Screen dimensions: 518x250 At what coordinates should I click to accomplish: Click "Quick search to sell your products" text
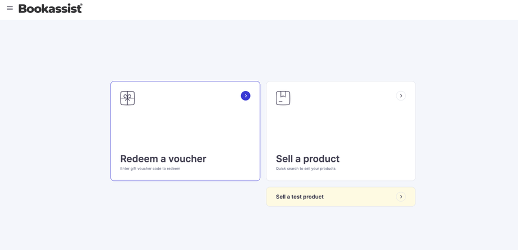tap(306, 169)
